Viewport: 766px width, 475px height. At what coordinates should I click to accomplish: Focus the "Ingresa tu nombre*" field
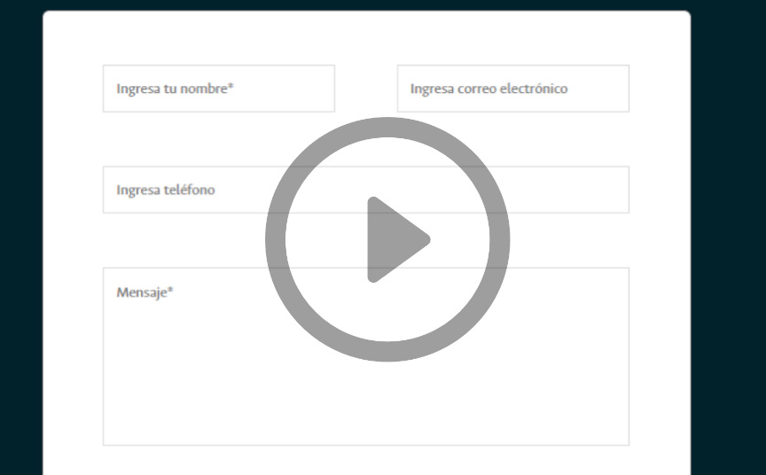(219, 89)
